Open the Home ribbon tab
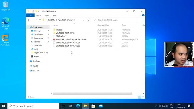Viewport: 194px width, 109px height. [38, 15]
